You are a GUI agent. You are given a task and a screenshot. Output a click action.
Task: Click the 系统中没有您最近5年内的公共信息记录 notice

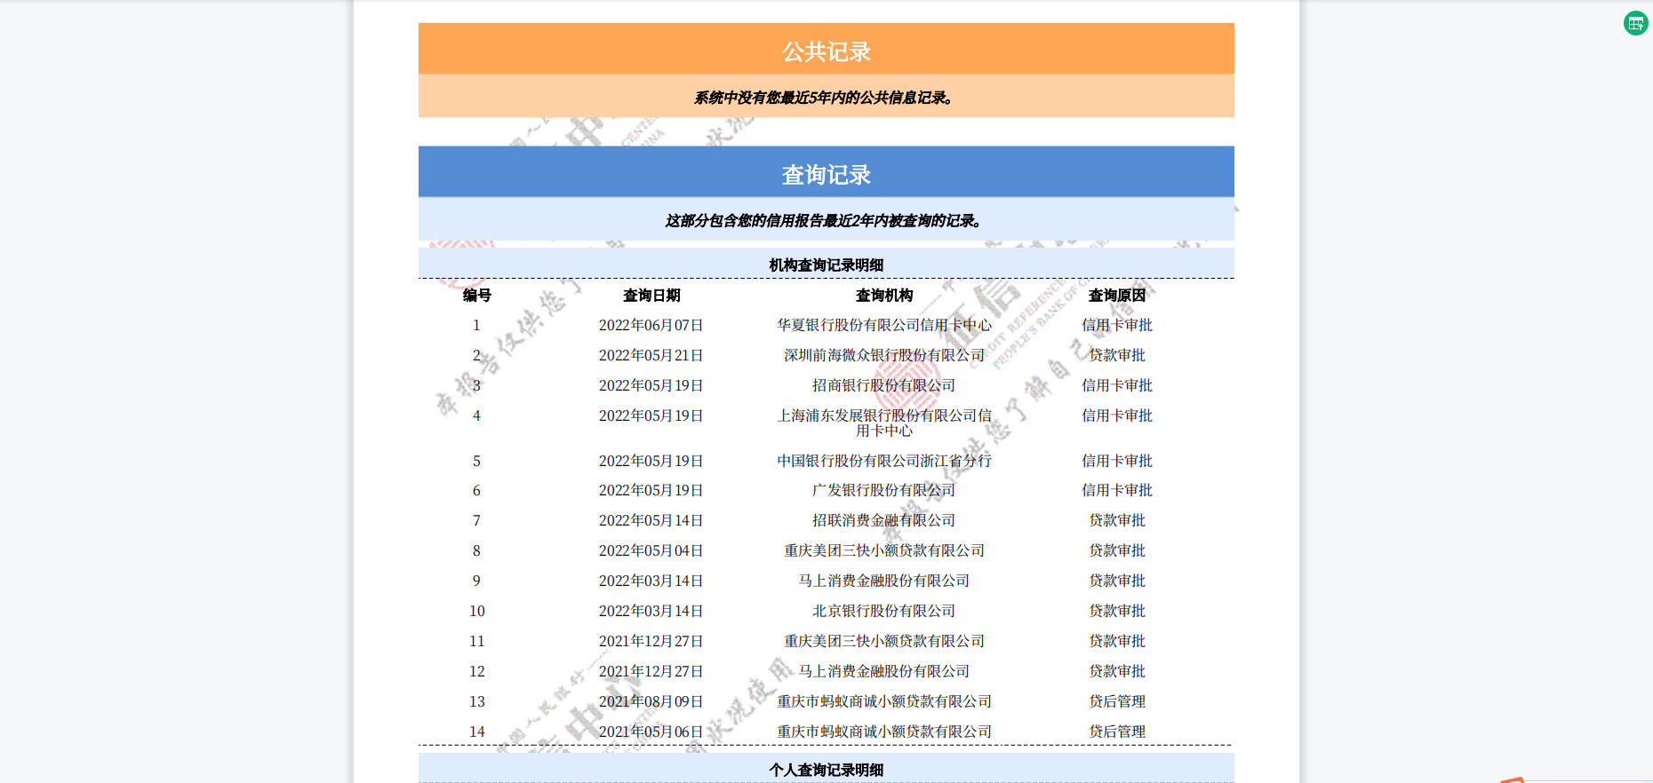pos(826,98)
